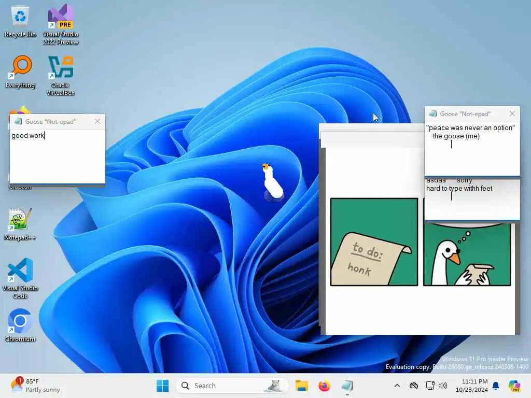The width and height of the screenshot is (531, 398).
Task: Open the weather widget showing 85°F
Action: 35,386
